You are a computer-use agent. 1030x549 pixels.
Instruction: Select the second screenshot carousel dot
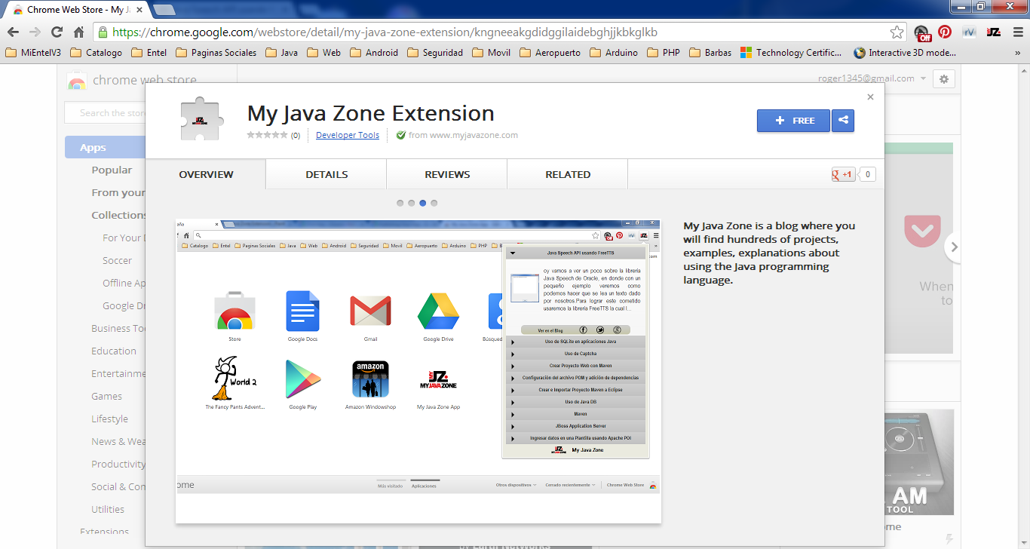pos(411,202)
